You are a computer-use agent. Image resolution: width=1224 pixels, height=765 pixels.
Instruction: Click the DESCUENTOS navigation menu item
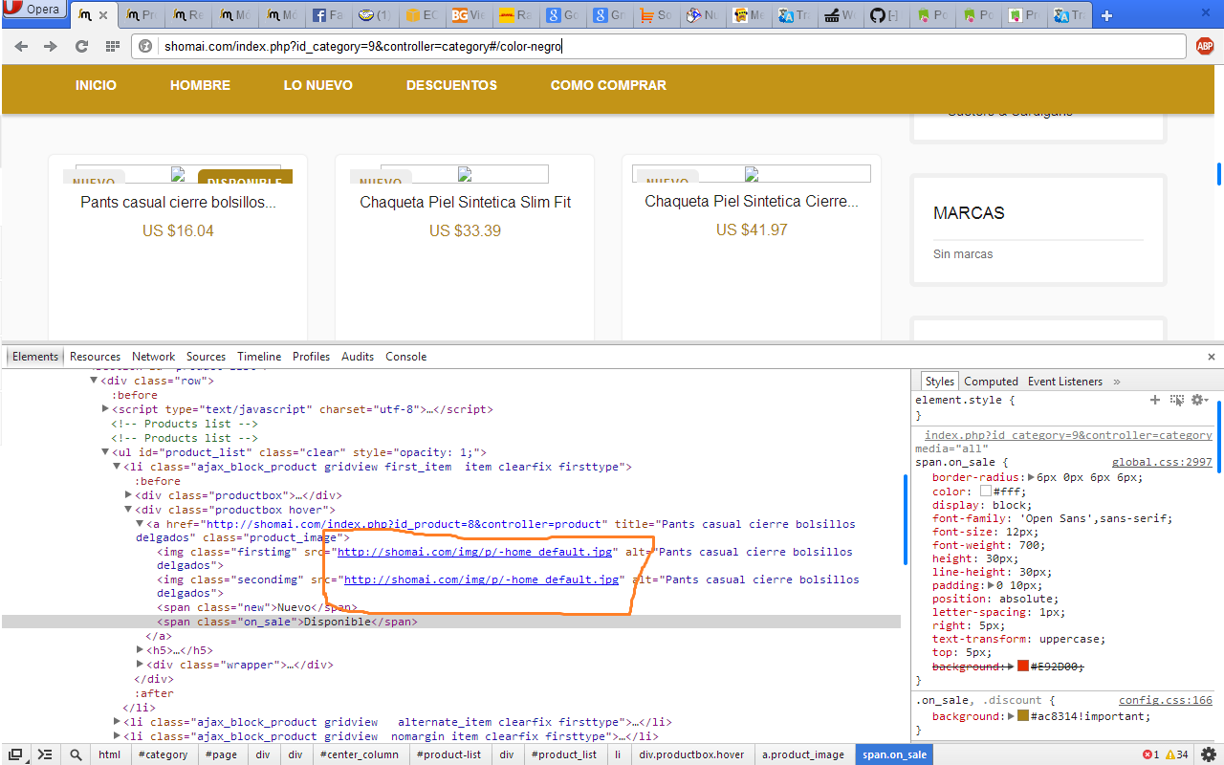pyautogui.click(x=451, y=85)
